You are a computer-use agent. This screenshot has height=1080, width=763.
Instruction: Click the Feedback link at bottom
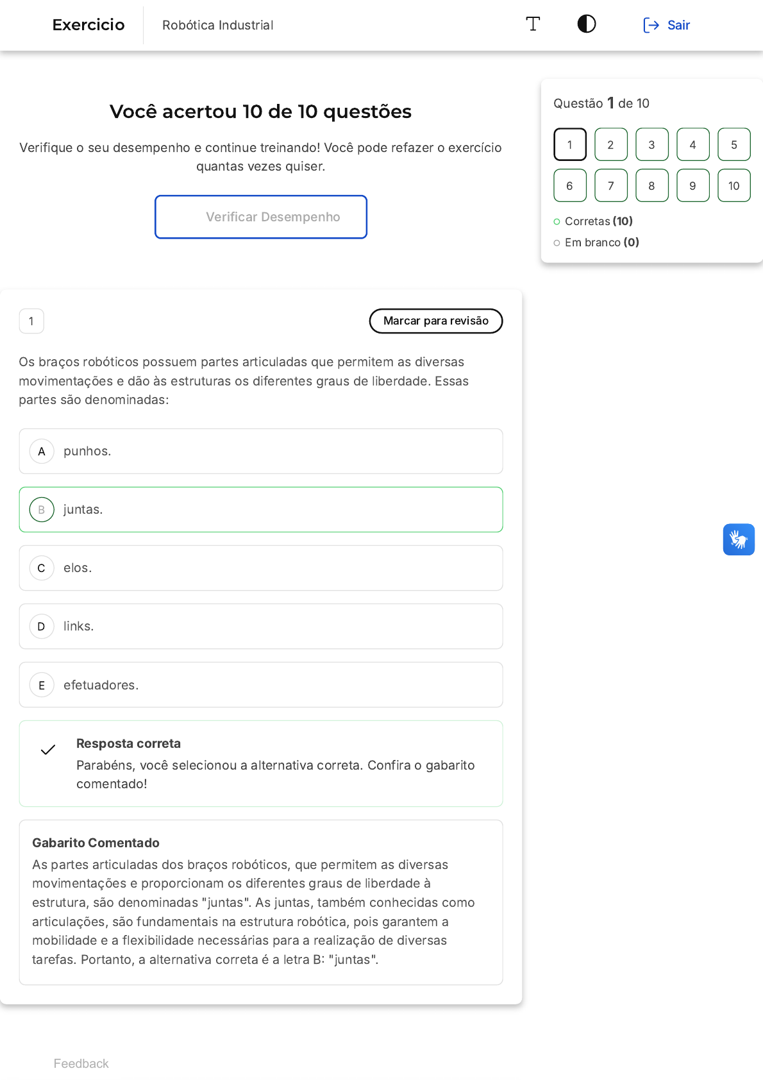(x=81, y=1063)
